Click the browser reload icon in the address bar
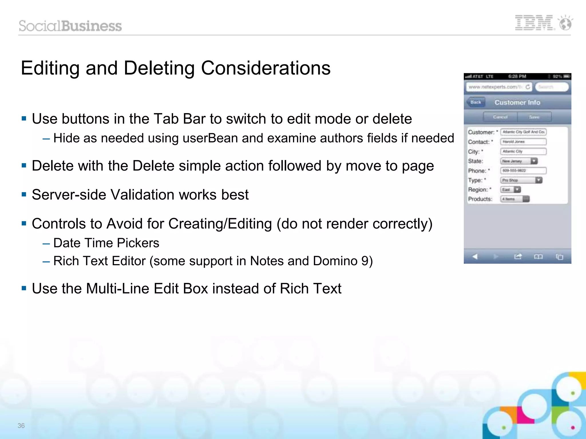 tap(528, 87)
